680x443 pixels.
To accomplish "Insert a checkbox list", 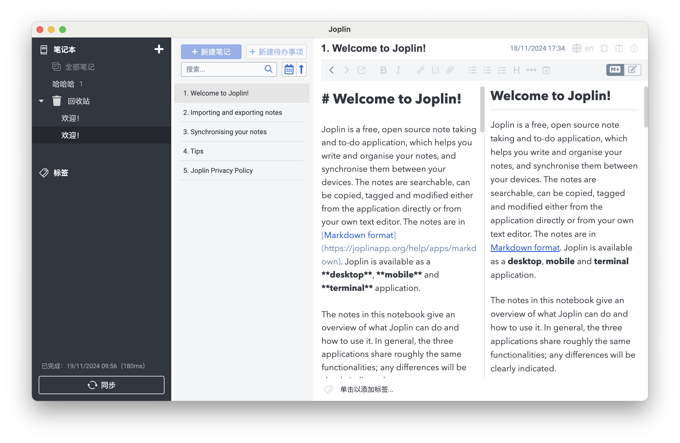I will 502,70.
